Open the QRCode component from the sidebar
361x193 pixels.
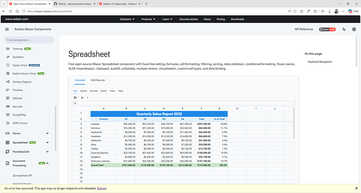(x=17, y=98)
